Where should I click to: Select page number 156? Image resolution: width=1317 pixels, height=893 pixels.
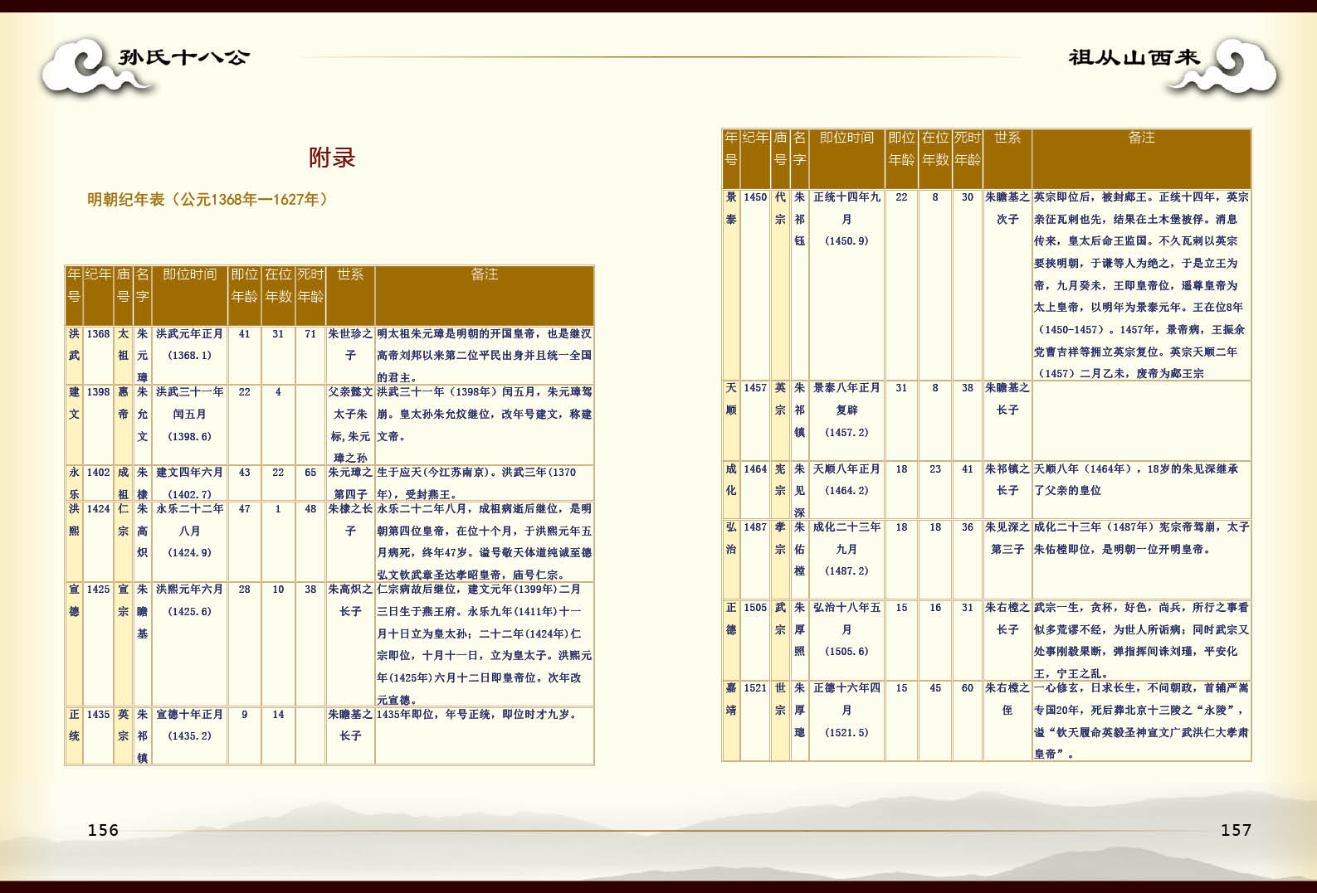click(x=104, y=830)
